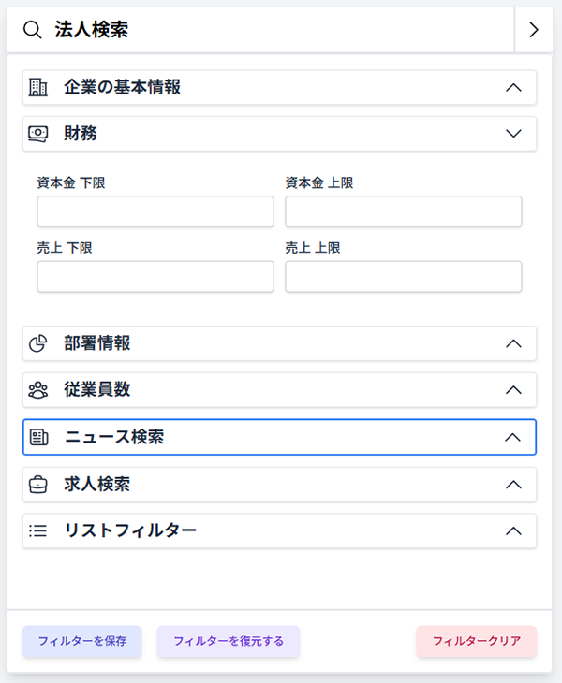The height and width of the screenshot is (683, 562).
Task: Click the magnifying glass search icon
Action: click(33, 30)
